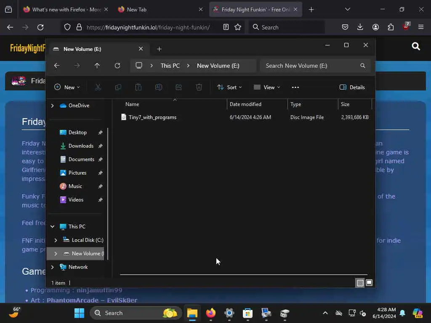Viewport: 431px width, 323px height.
Task: Open the View dropdown
Action: pyautogui.click(x=266, y=87)
